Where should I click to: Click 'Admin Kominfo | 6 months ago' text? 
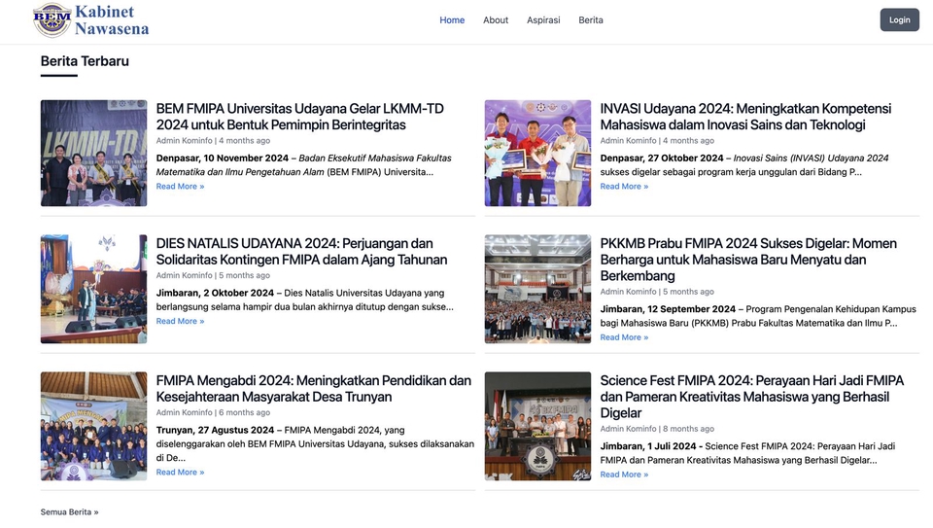[x=213, y=412]
